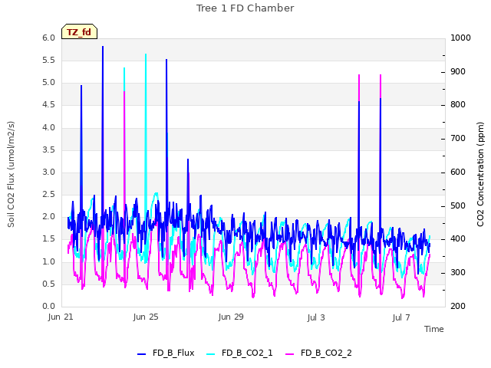This screenshot has height=368, width=491.
Task: Select the chart title Tree 1 FD Chamber
Action: tap(245, 8)
